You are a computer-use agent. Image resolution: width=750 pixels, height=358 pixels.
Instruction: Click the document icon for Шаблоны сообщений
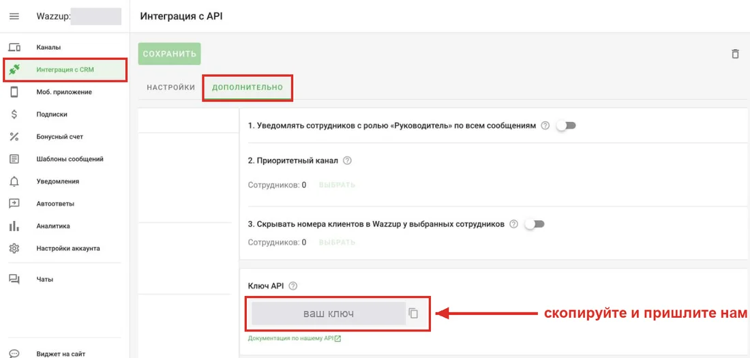[x=14, y=159]
